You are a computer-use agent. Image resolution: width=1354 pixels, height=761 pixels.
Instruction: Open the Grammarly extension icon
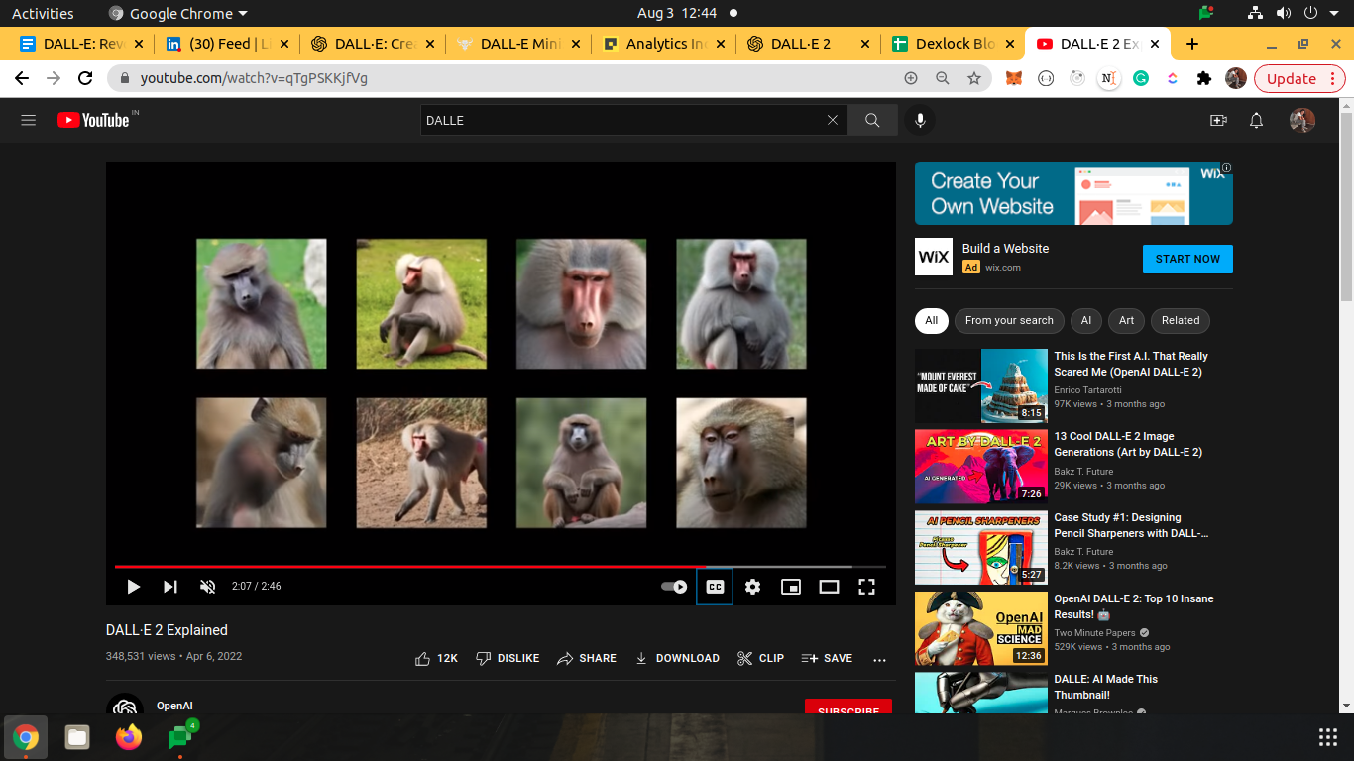(x=1141, y=78)
